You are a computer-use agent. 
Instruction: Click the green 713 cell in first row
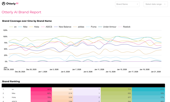click(x=116, y=89)
